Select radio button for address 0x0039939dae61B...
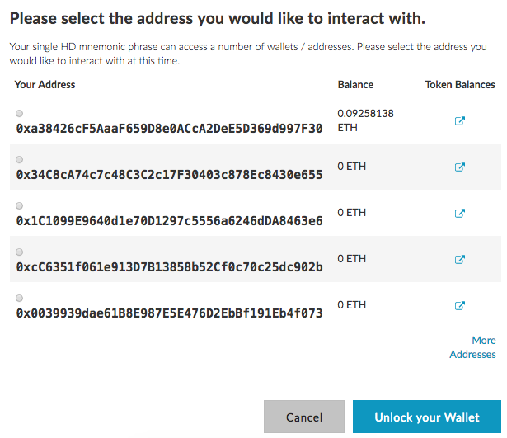The image size is (507, 438). 20,299
